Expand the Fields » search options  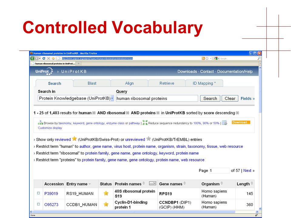pos(248,99)
